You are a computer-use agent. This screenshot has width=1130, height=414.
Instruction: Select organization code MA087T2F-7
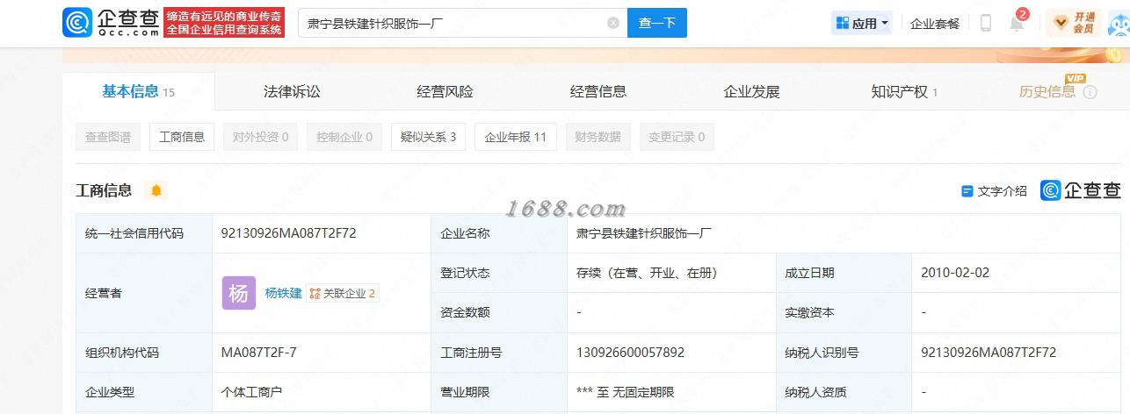coord(259,353)
